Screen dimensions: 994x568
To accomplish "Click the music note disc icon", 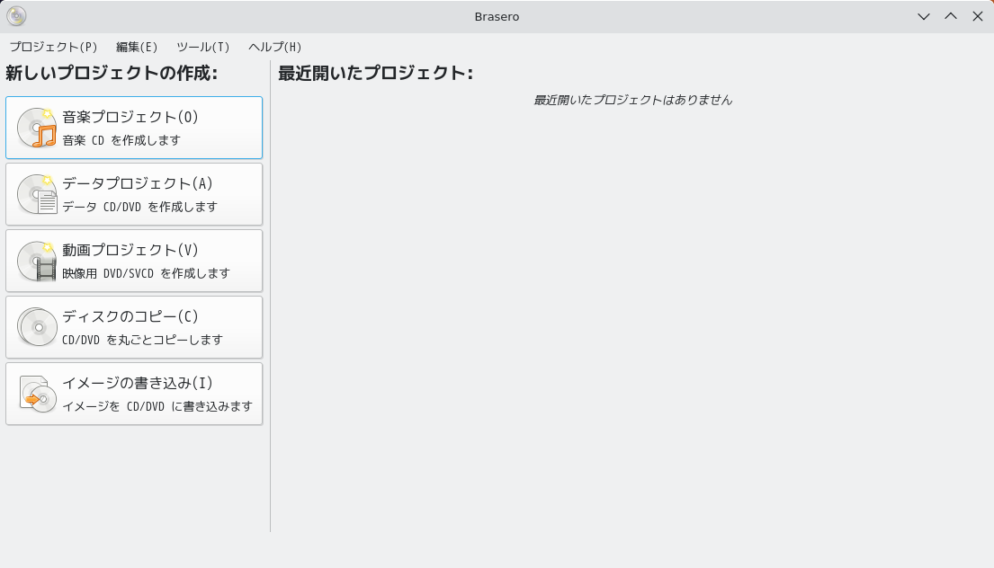I will click(x=37, y=128).
